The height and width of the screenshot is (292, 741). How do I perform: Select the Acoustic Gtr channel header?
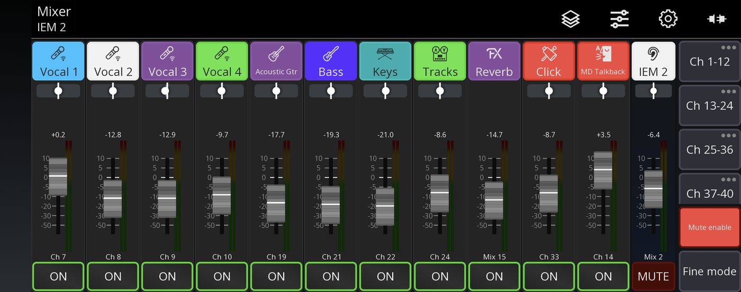coord(276,61)
